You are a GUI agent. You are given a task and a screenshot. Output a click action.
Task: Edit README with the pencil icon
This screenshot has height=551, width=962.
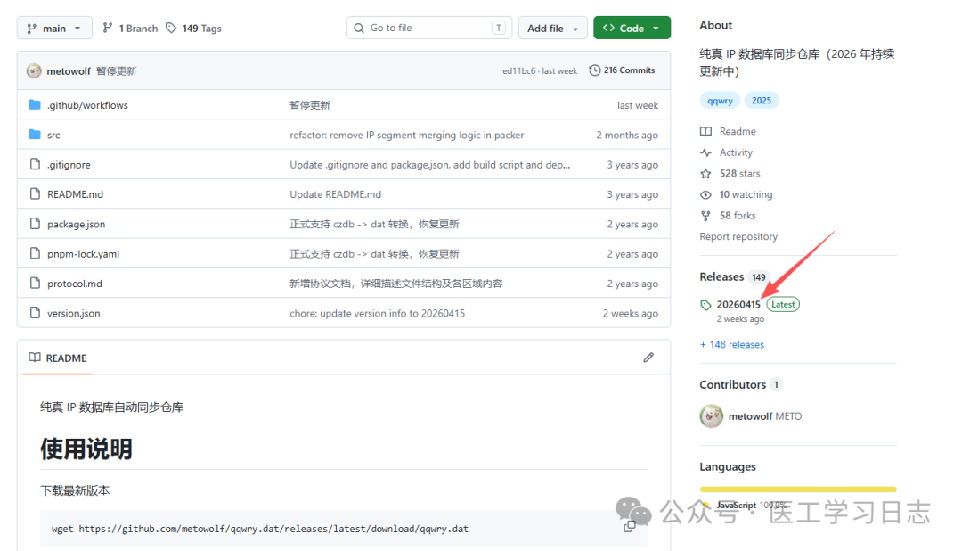[x=648, y=358]
